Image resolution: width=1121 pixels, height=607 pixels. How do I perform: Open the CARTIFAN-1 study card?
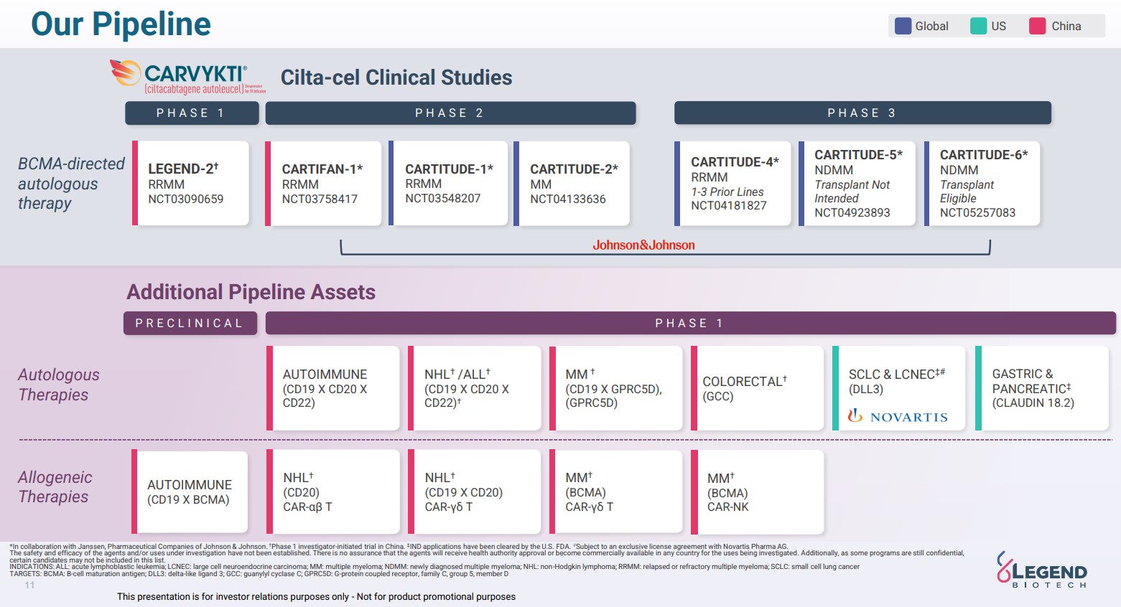(x=323, y=184)
